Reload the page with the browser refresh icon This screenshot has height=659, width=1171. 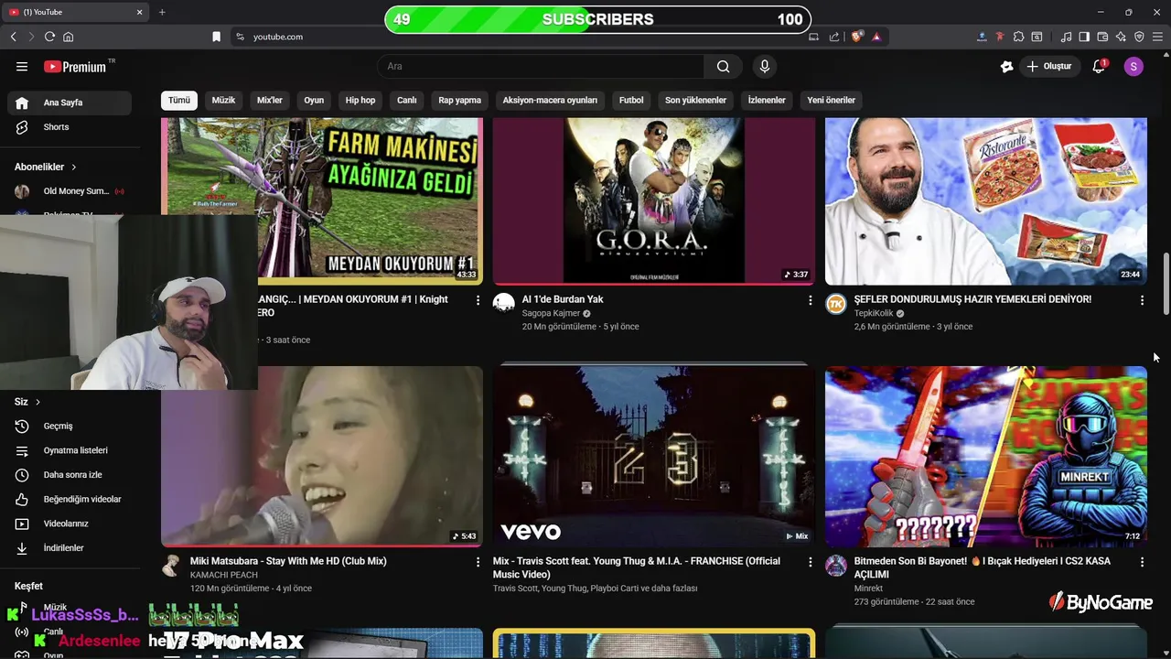coord(49,37)
